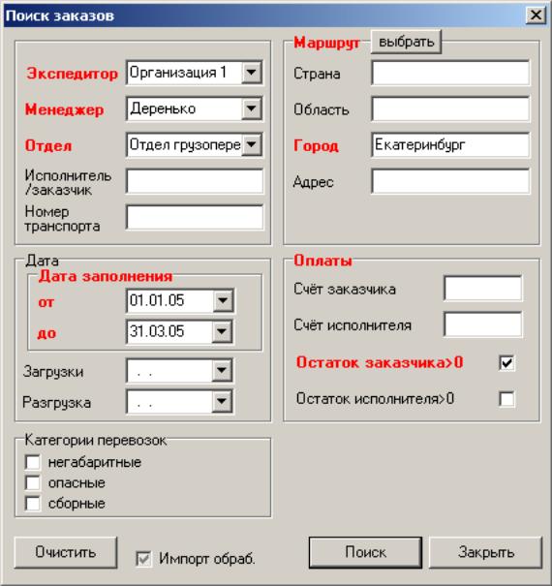Click the Отдел грузопере value text
552x586 pixels.
[x=185, y=144]
